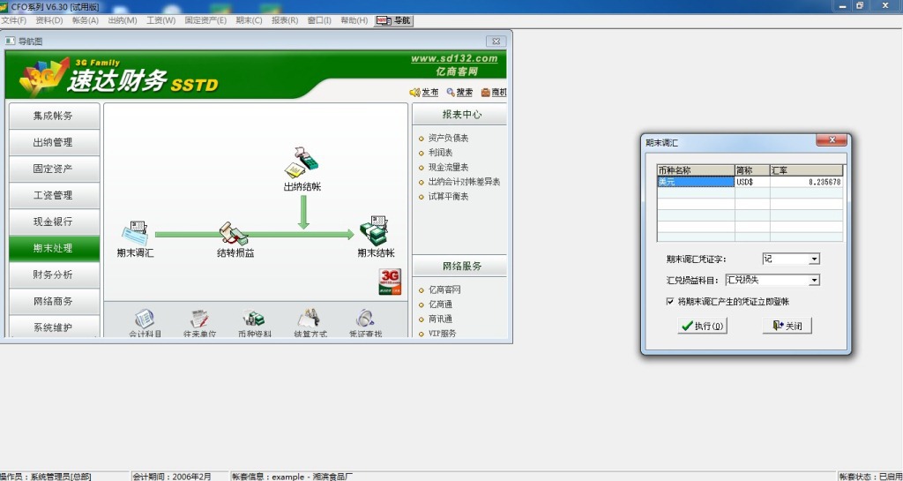This screenshot has height=481, width=903.
Task: Open the 工资(W) menu
Action: click(x=160, y=20)
